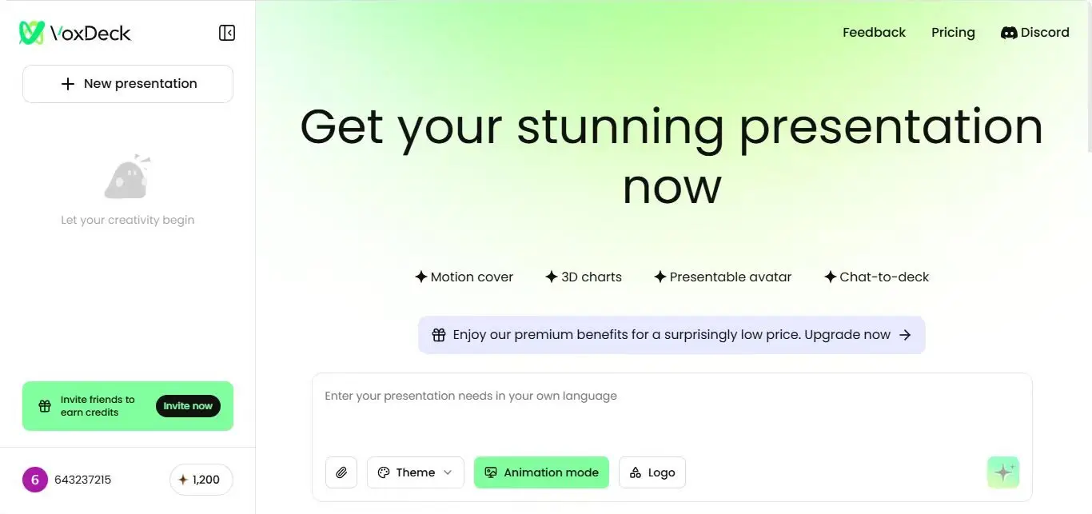The height and width of the screenshot is (514, 1092).
Task: Toggle Animation mode
Action: [x=541, y=472]
